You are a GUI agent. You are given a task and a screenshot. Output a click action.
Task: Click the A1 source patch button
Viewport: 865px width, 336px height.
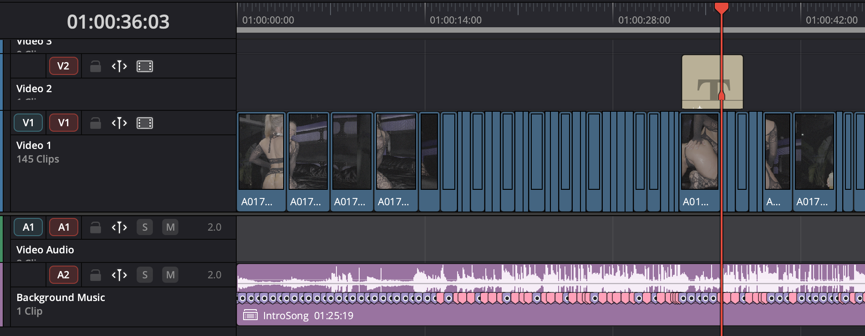click(28, 227)
